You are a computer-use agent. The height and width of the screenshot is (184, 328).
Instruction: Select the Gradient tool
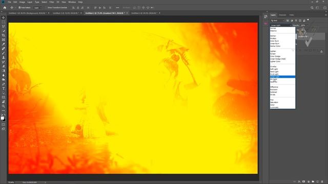click(x=4, y=71)
